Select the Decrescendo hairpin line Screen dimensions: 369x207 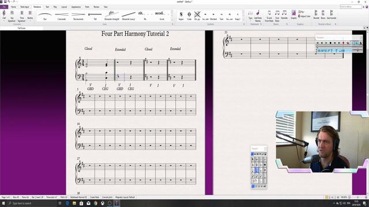click(78, 16)
